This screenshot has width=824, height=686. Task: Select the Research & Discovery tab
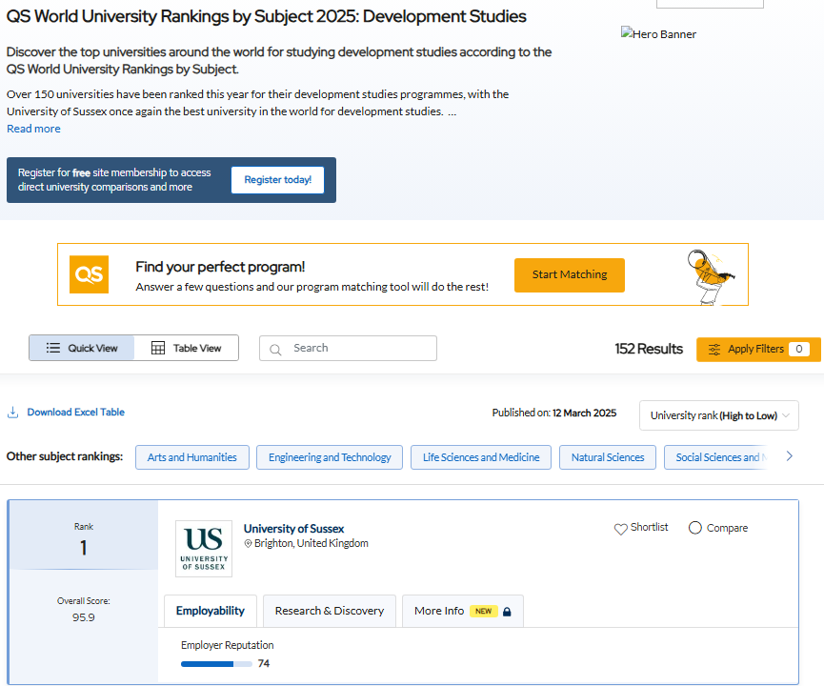(330, 611)
